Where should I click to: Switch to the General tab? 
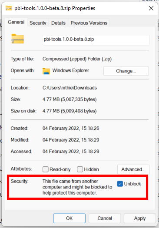tap(16, 22)
